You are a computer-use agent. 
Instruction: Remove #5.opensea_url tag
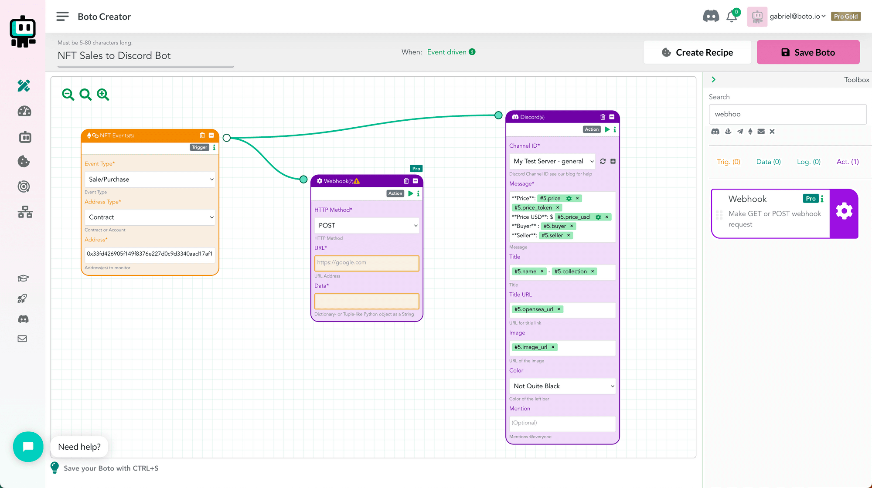(x=559, y=309)
